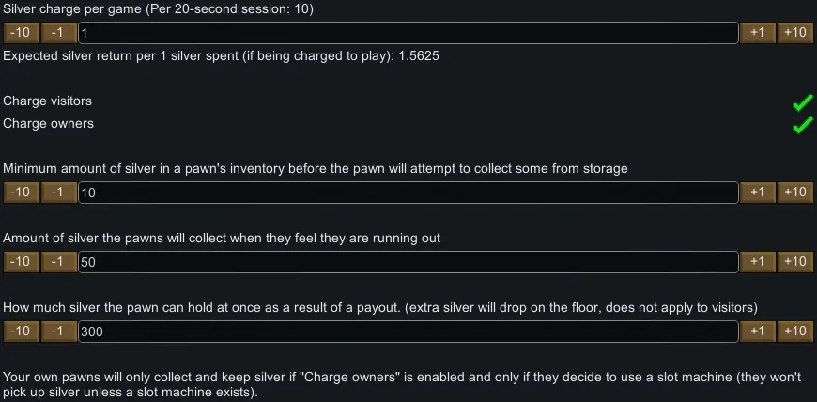Lower minimum inventory silver by 1
This screenshot has width=817, height=402.
(59, 193)
